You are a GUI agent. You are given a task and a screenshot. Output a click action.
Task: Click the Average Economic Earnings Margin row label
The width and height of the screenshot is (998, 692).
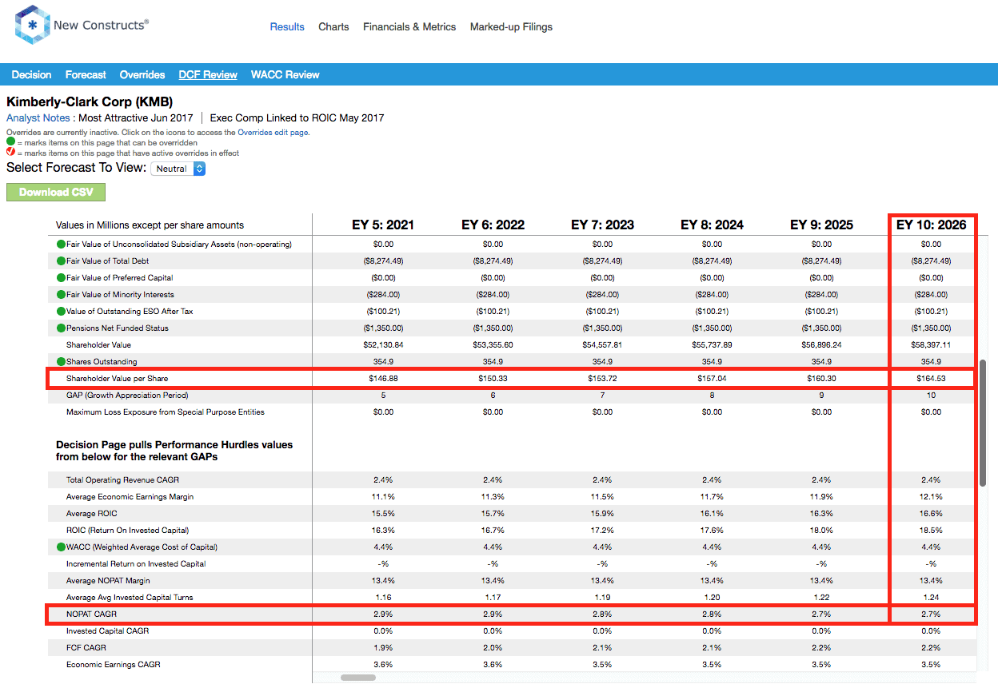[130, 497]
